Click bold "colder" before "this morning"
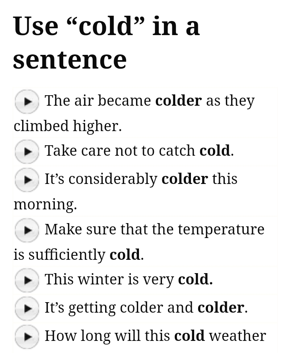Image resolution: width=290 pixels, height=353 pixels. click(x=184, y=179)
